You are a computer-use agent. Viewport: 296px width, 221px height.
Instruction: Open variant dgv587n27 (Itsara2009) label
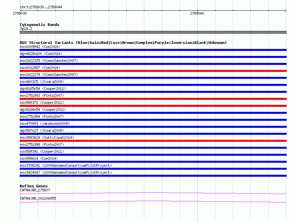[42, 130]
